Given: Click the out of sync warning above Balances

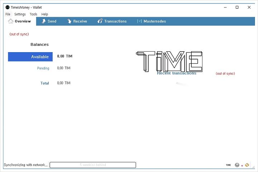Looking at the screenshot, I should point(19,34).
